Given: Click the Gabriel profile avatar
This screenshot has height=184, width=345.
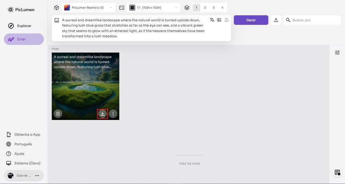Looking at the screenshot, I should coord(11,176).
